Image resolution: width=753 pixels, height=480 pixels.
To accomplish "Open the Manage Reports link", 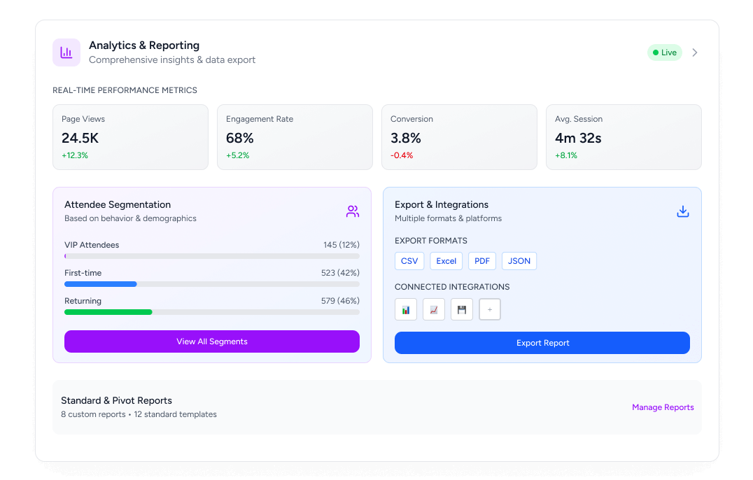I will point(663,407).
